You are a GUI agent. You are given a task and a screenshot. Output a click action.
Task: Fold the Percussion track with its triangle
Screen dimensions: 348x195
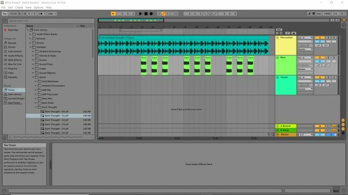click(277, 38)
